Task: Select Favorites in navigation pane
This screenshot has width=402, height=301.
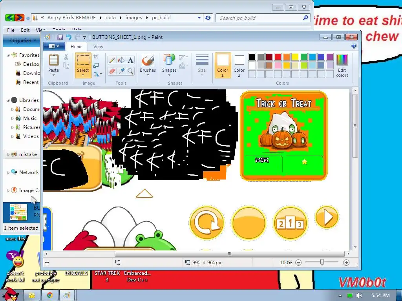Action: tap(29, 55)
